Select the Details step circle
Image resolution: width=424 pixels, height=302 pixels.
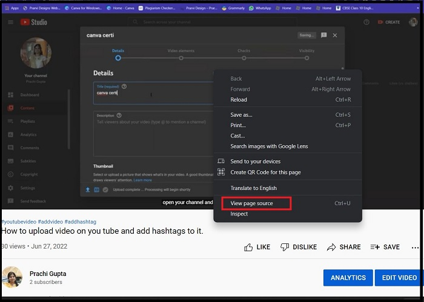[x=118, y=58]
